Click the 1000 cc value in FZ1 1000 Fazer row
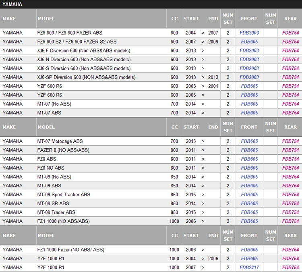This screenshot has width=302, height=272. coord(174,249)
